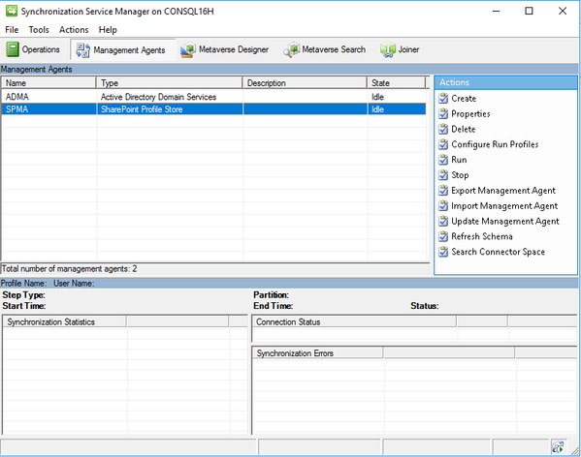Stop the running management agent

(460, 175)
